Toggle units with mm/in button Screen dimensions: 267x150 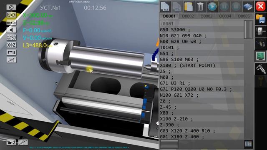11,22
